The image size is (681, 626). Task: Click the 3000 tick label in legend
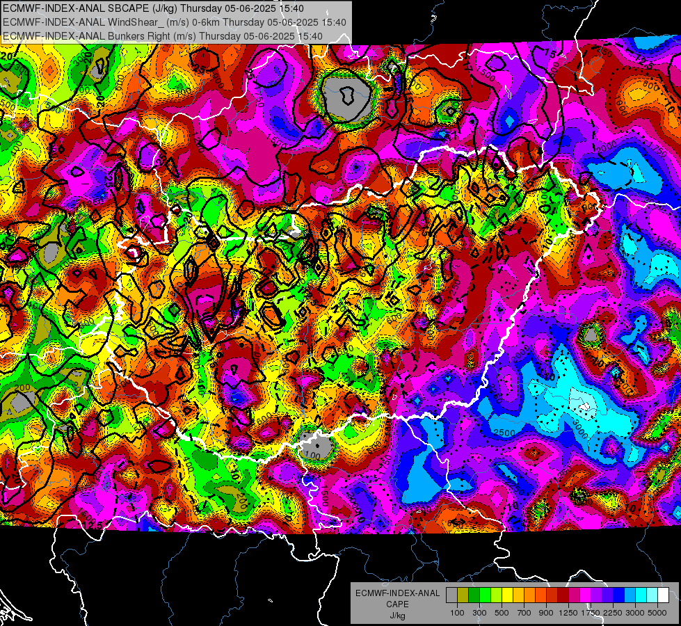[x=635, y=613]
